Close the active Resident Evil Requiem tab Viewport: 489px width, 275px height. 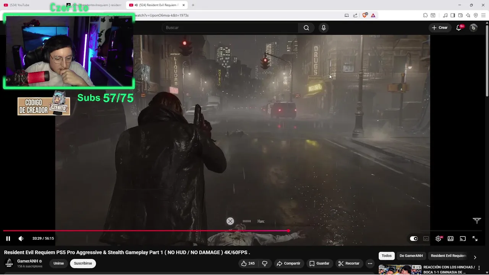[184, 5]
